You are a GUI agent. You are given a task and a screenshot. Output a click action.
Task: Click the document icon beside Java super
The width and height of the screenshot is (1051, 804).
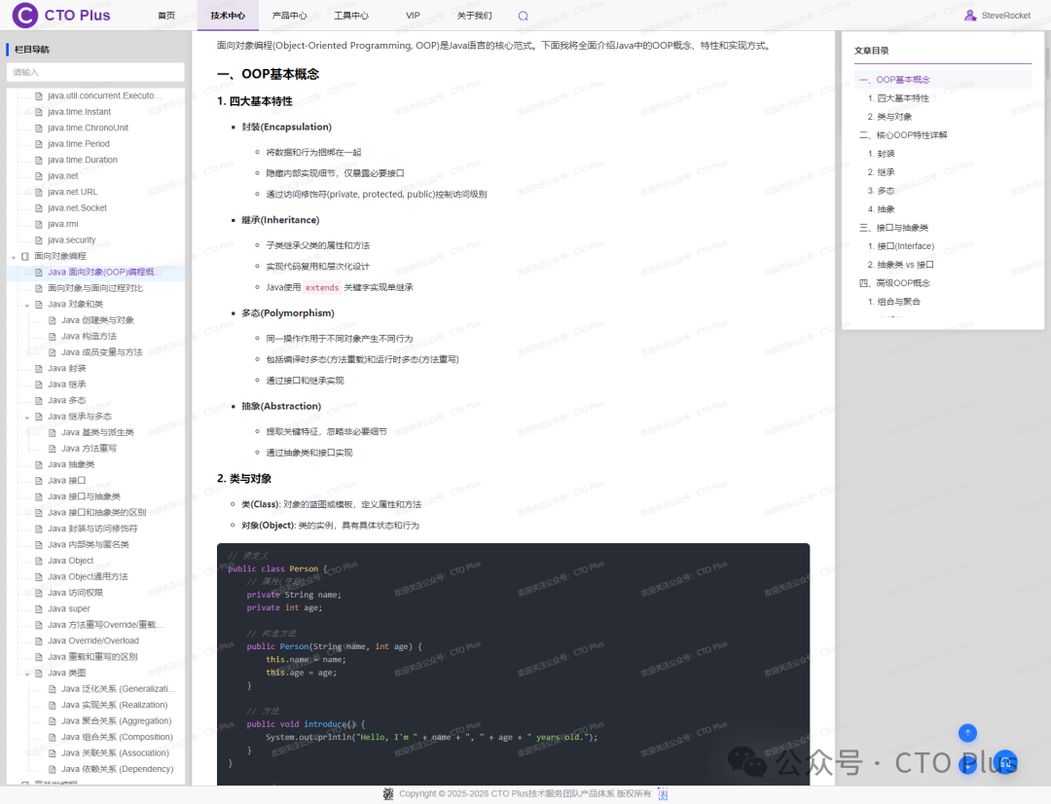39,609
